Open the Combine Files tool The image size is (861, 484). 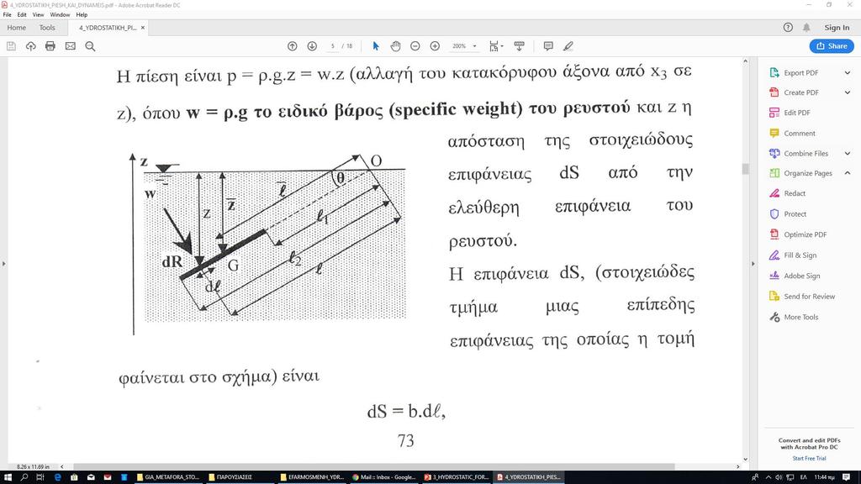pos(806,154)
